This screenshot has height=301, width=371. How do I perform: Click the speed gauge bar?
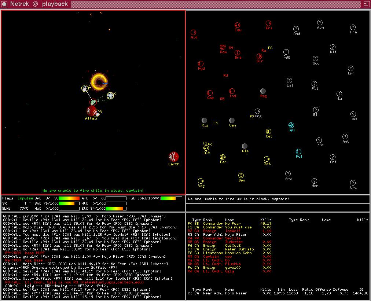pyautogui.click(x=69, y=198)
